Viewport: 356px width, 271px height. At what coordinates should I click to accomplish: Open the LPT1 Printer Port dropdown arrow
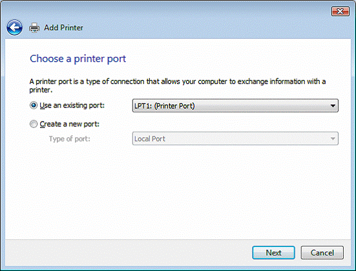pyautogui.click(x=333, y=105)
